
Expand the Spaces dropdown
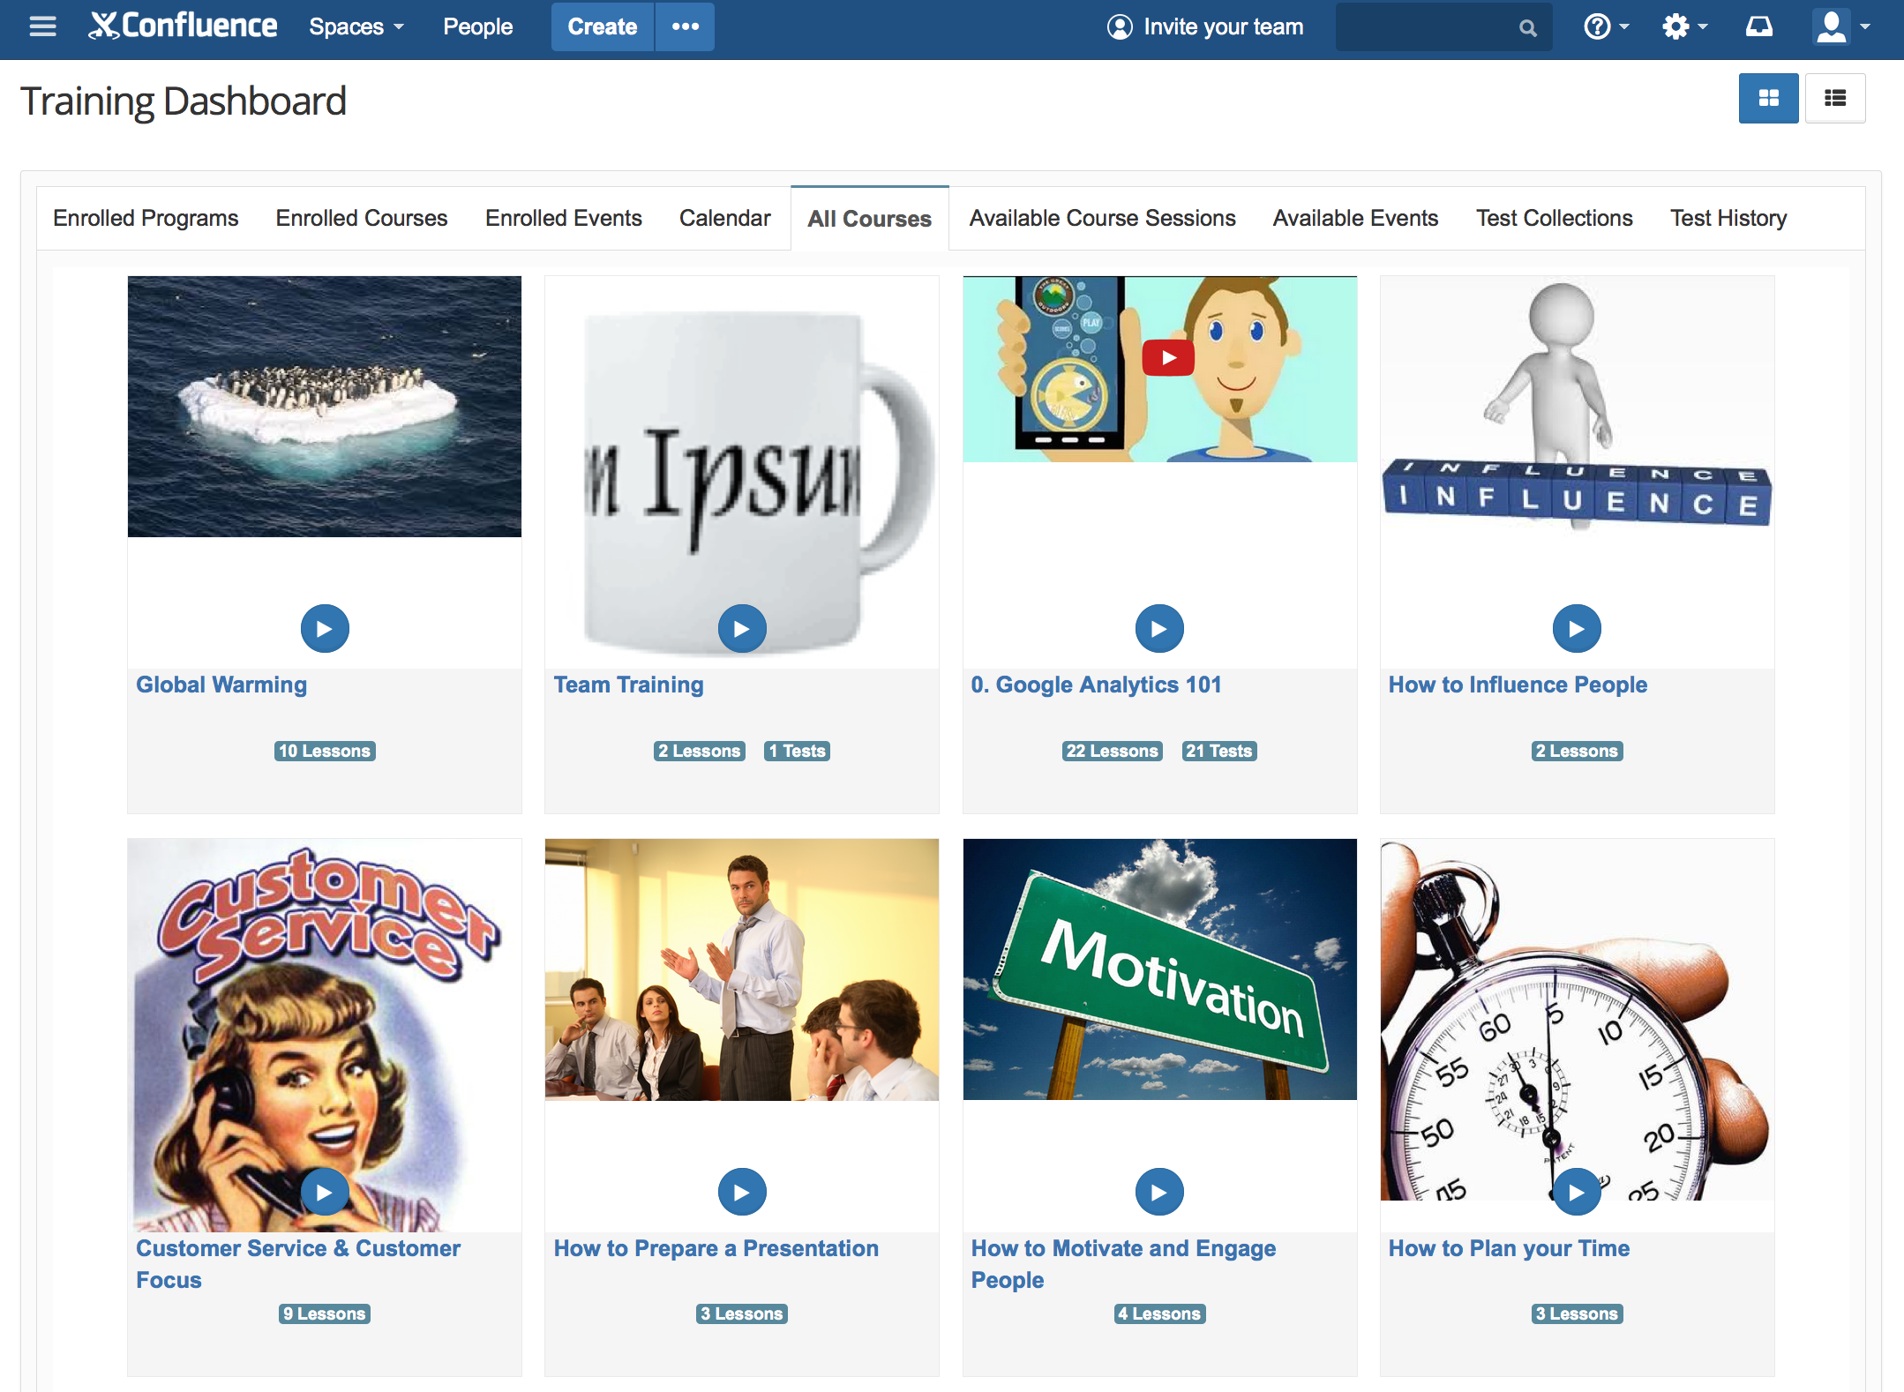tap(356, 26)
